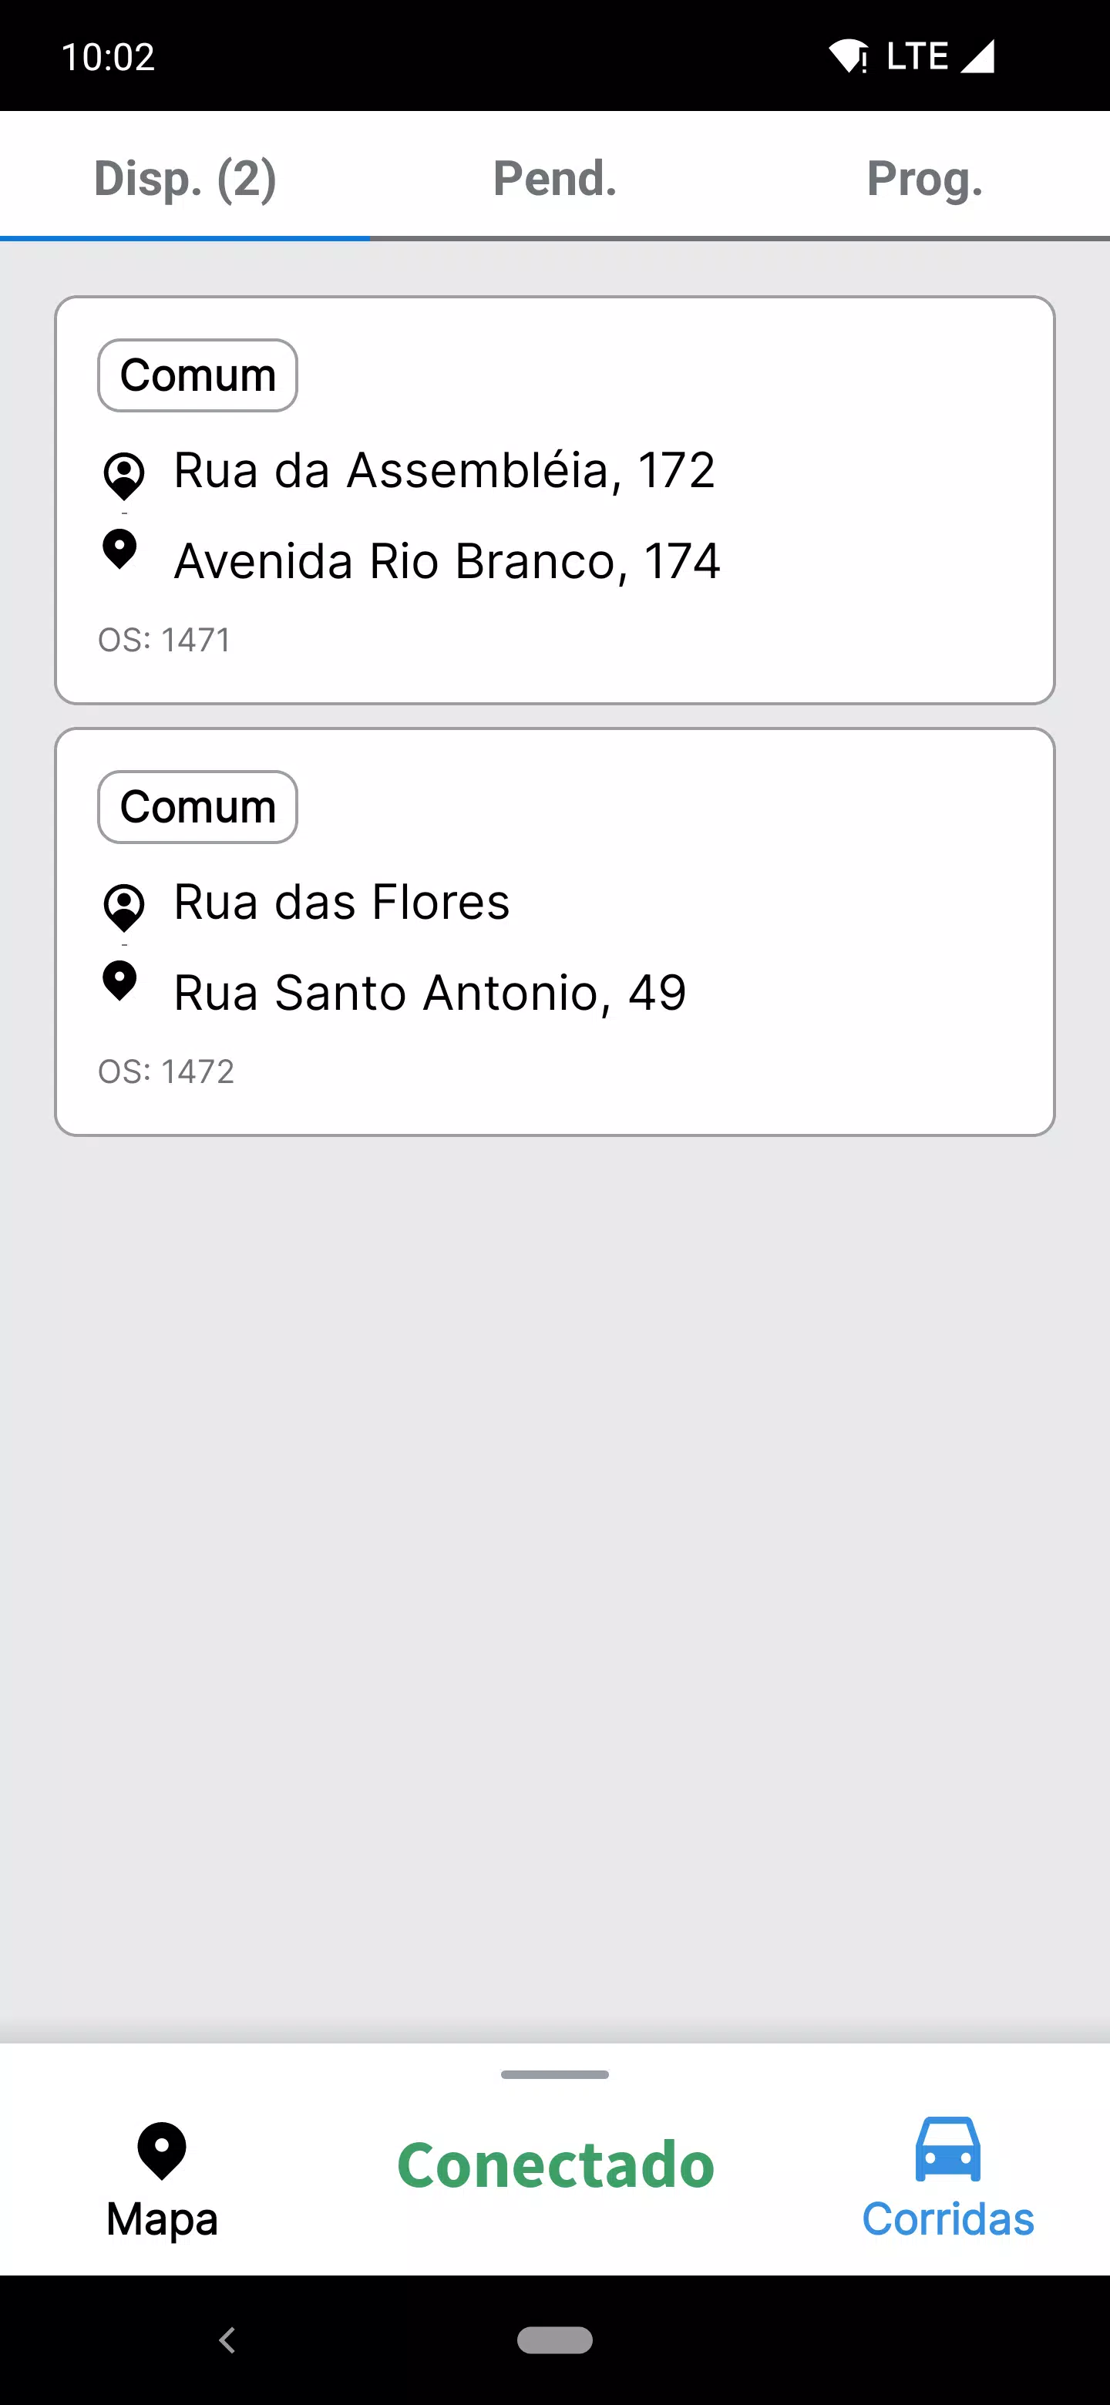Expand the bottom sheet drag handle
This screenshot has height=2405, width=1110.
554,2074
